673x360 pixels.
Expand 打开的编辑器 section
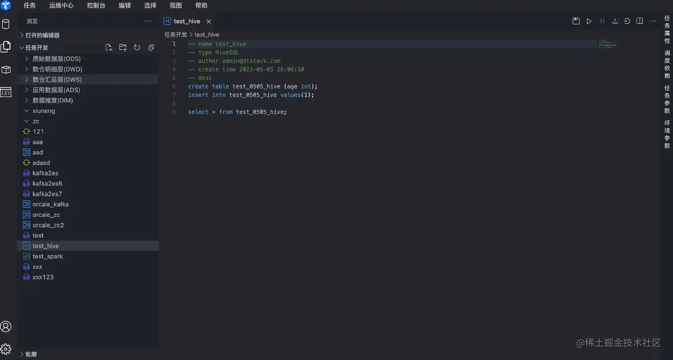pyautogui.click(x=88, y=35)
